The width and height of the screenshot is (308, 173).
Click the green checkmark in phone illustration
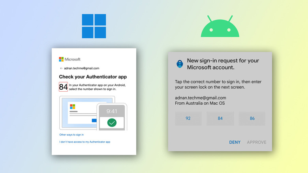[x=112, y=123]
